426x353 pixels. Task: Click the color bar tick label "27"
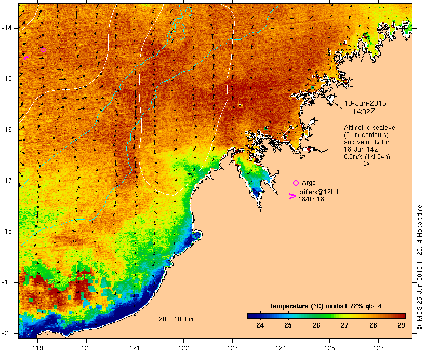pos(344,325)
